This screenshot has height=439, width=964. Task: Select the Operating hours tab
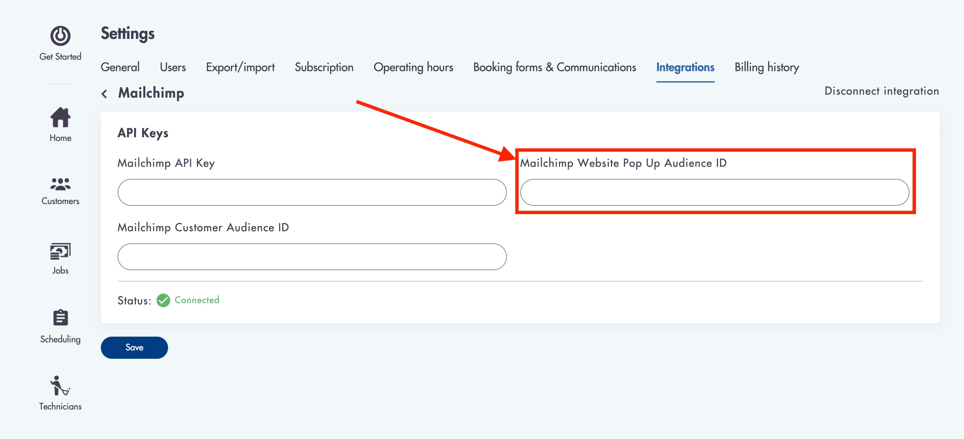413,67
